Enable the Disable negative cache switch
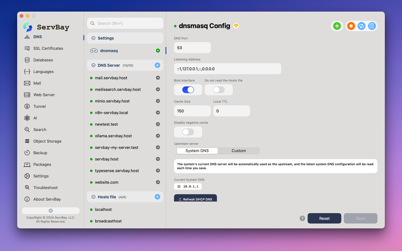Image resolution: width=402 pixels, height=251 pixels. pos(188,132)
